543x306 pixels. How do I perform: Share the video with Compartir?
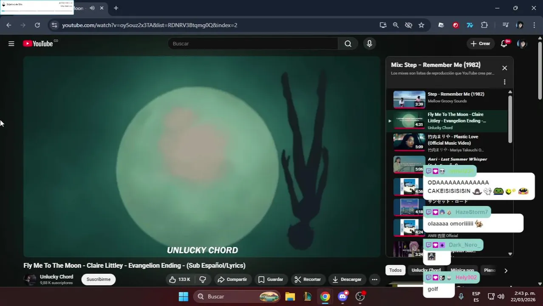point(232,279)
